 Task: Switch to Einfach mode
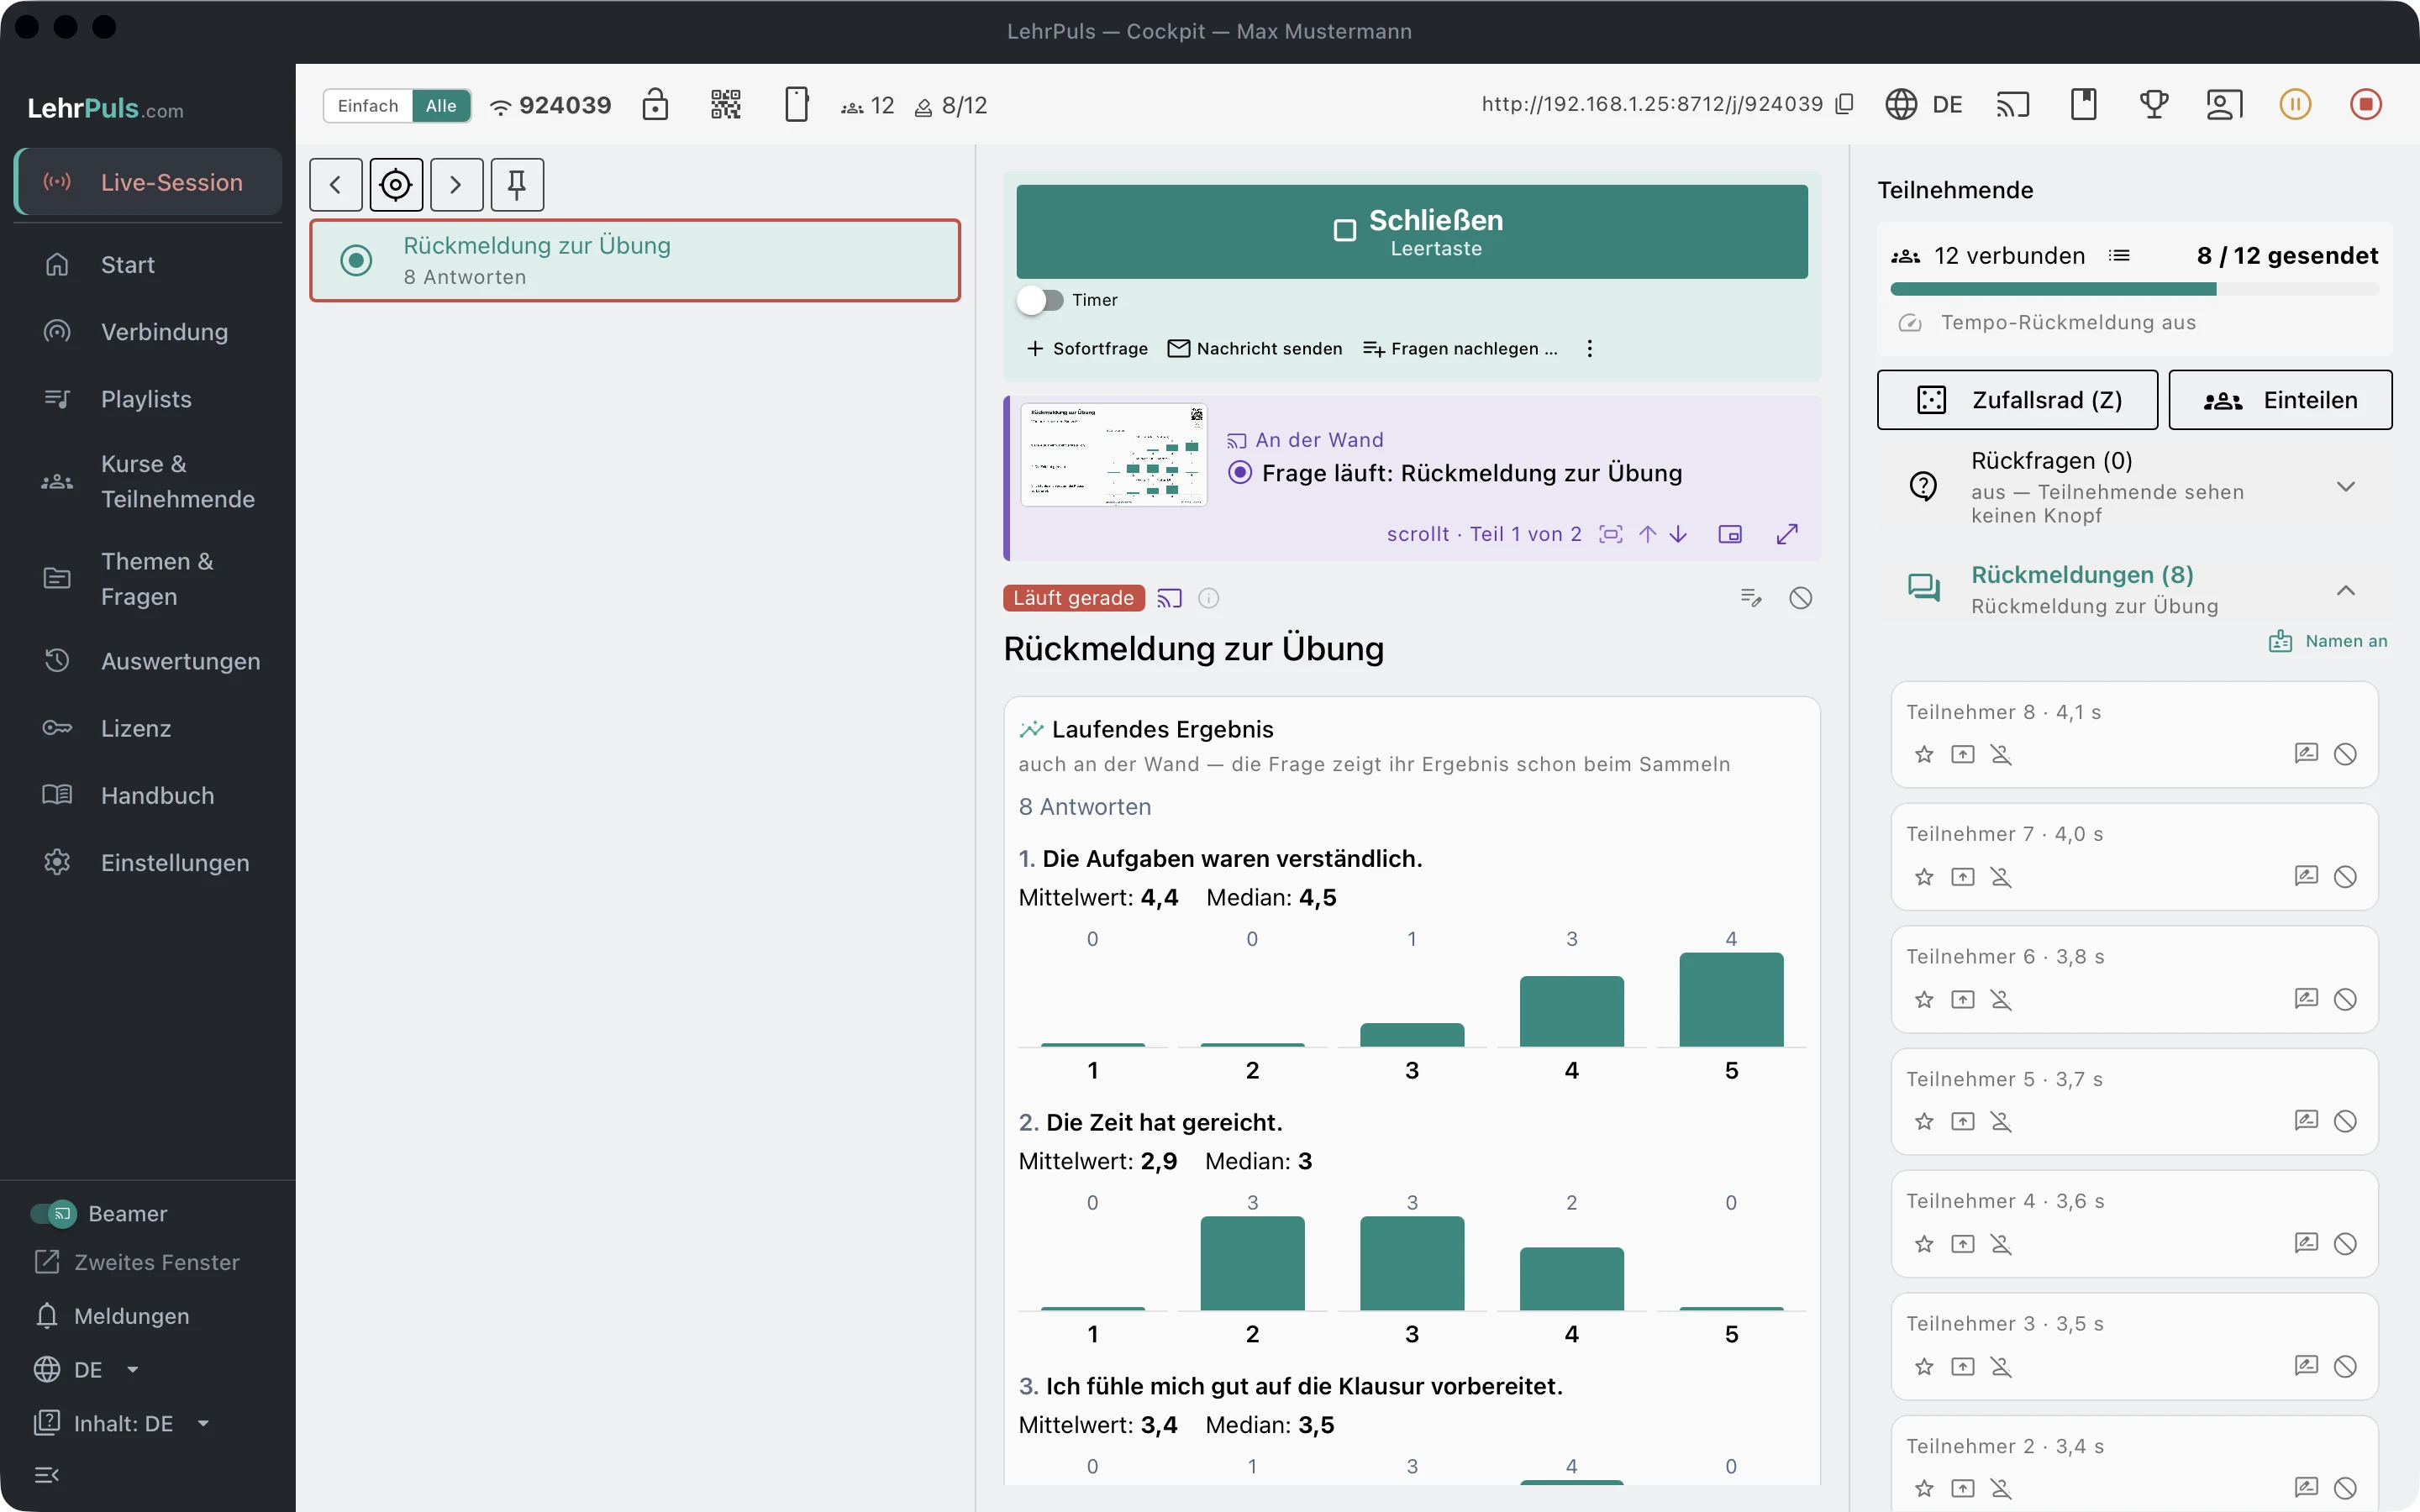point(368,105)
